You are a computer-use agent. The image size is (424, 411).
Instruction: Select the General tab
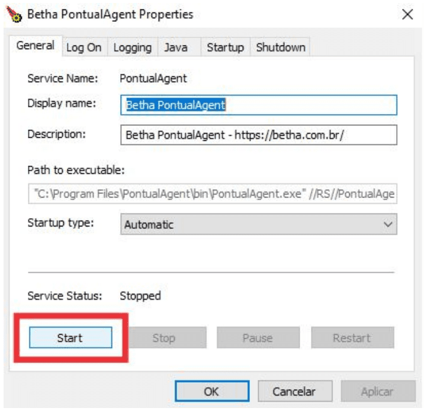(x=36, y=46)
